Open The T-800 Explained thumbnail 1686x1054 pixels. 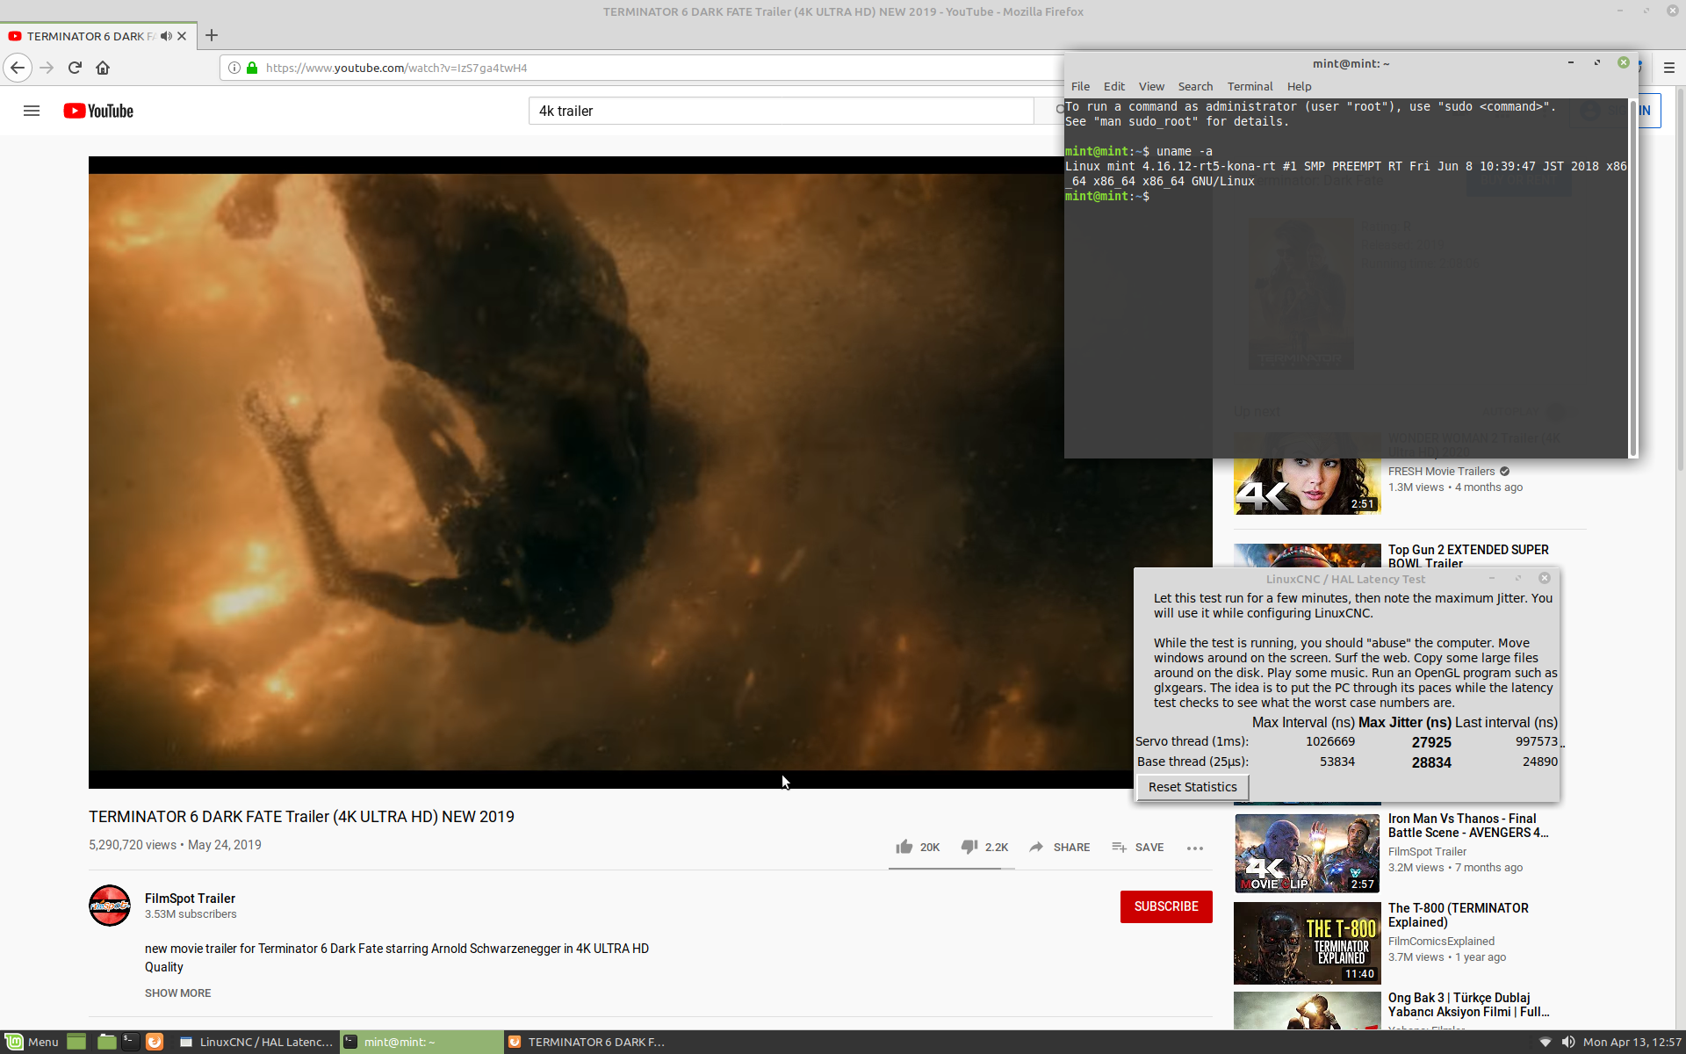[x=1308, y=942]
